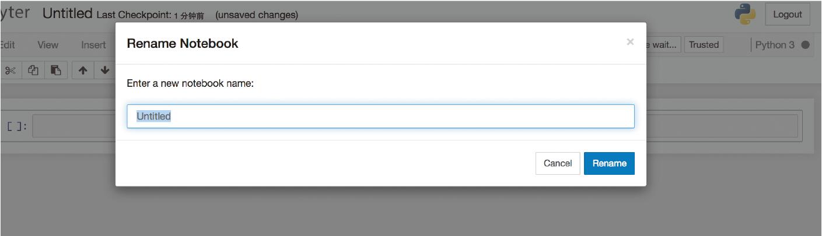Click the scissors cut-cell icon
The width and height of the screenshot is (822, 236).
11,70
